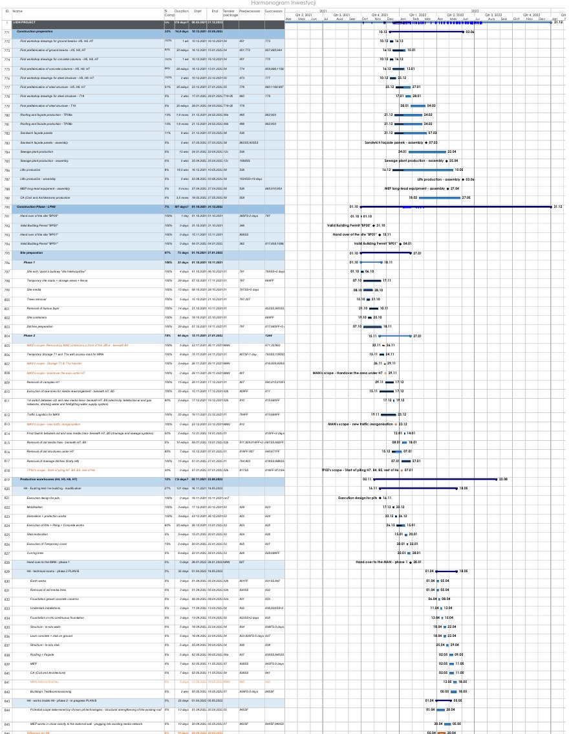Select the 'Slab restoration' task name
The width and height of the screenshot is (569, 734).
pyautogui.click(x=38, y=534)
